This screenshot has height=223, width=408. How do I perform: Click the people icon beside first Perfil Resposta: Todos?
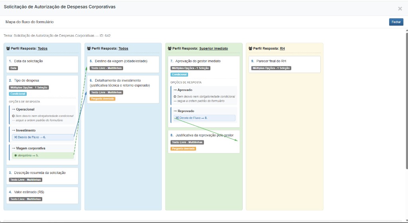click(8, 48)
